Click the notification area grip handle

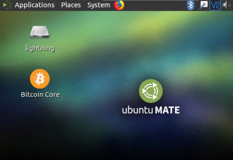click(x=182, y=5)
